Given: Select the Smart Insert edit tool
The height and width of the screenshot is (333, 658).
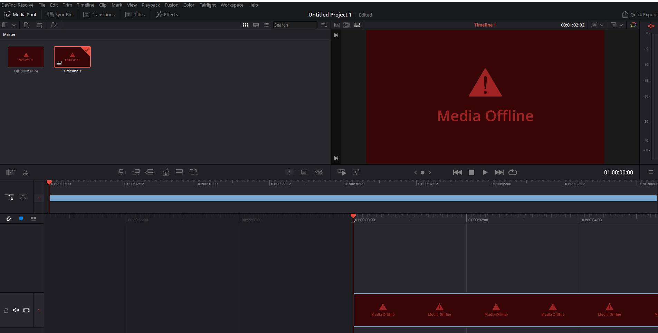Looking at the screenshot, I should click(121, 172).
